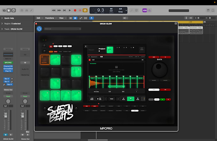Click the + NEW TRACK button
This screenshot has height=141, width=217.
tap(92, 99)
